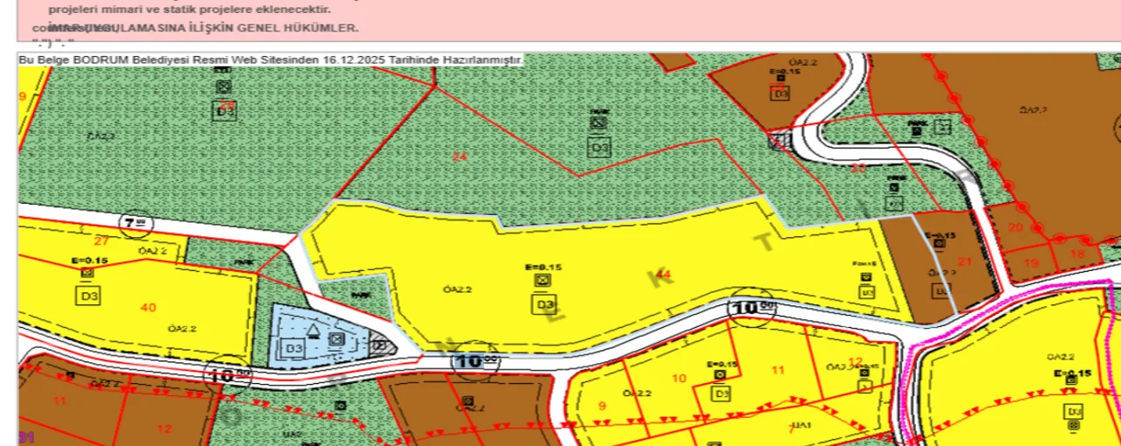Select parcel number 40 label
The image size is (1121, 446).
click(148, 307)
